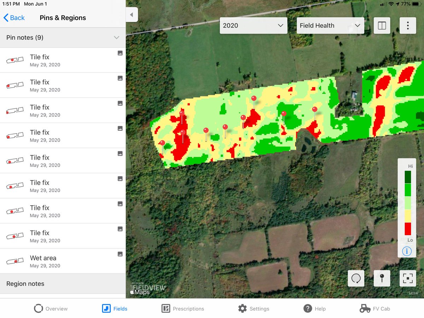424x318 pixels.
Task: Tap the dark green Hi legend swatch
Action: 408,177
